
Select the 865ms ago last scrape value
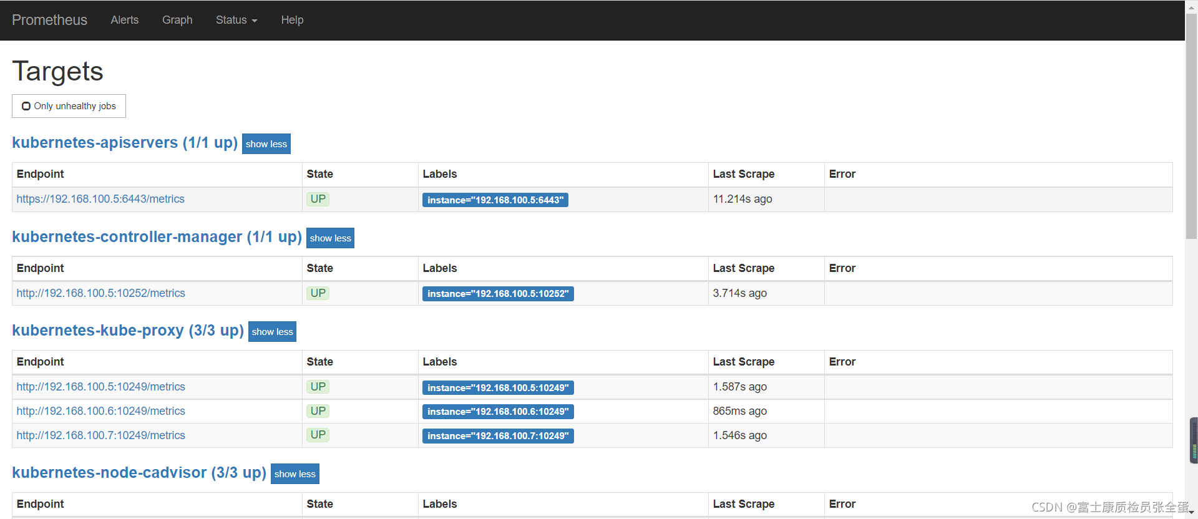[x=740, y=411]
